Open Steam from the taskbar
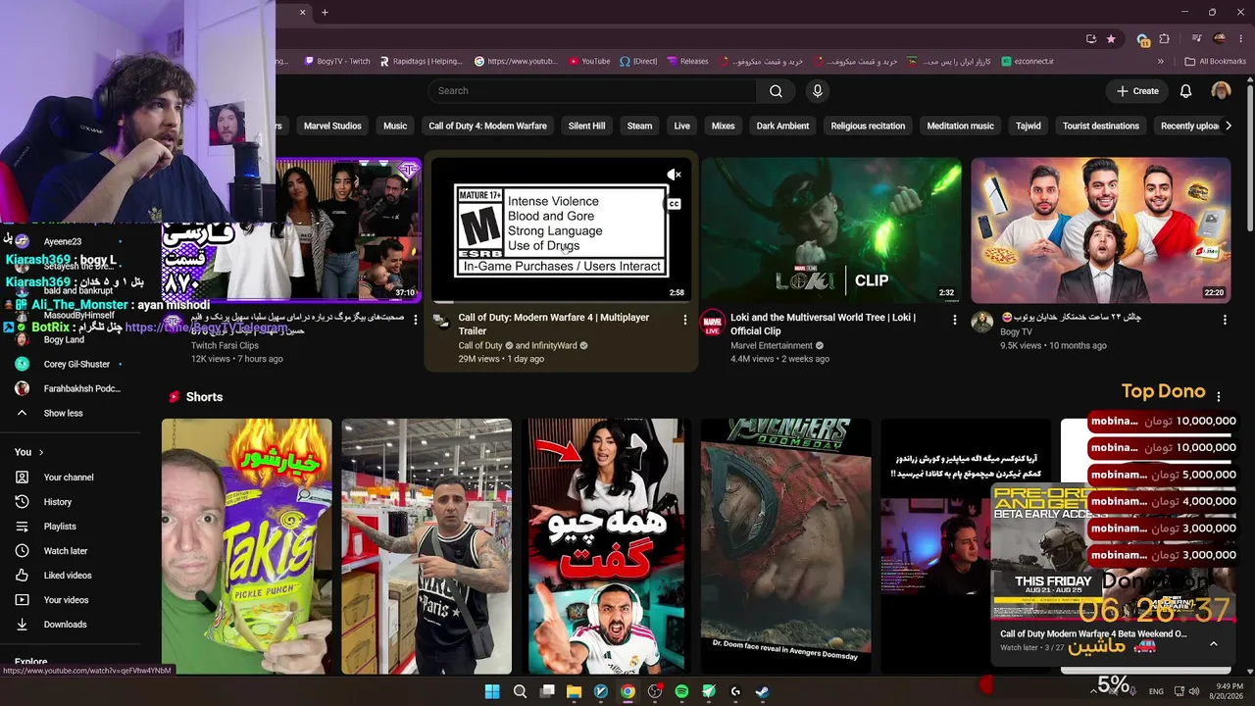Screen dimensions: 1255x706 click(x=762, y=691)
